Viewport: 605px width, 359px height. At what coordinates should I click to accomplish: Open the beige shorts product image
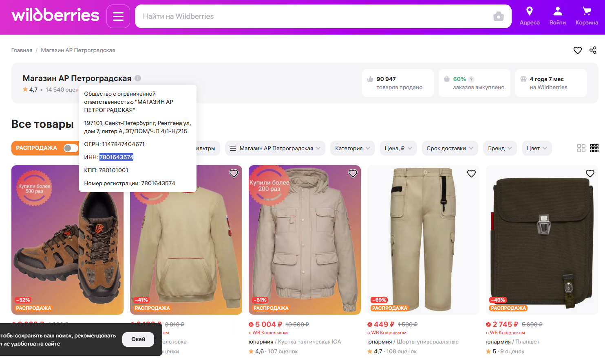pyautogui.click(x=423, y=240)
